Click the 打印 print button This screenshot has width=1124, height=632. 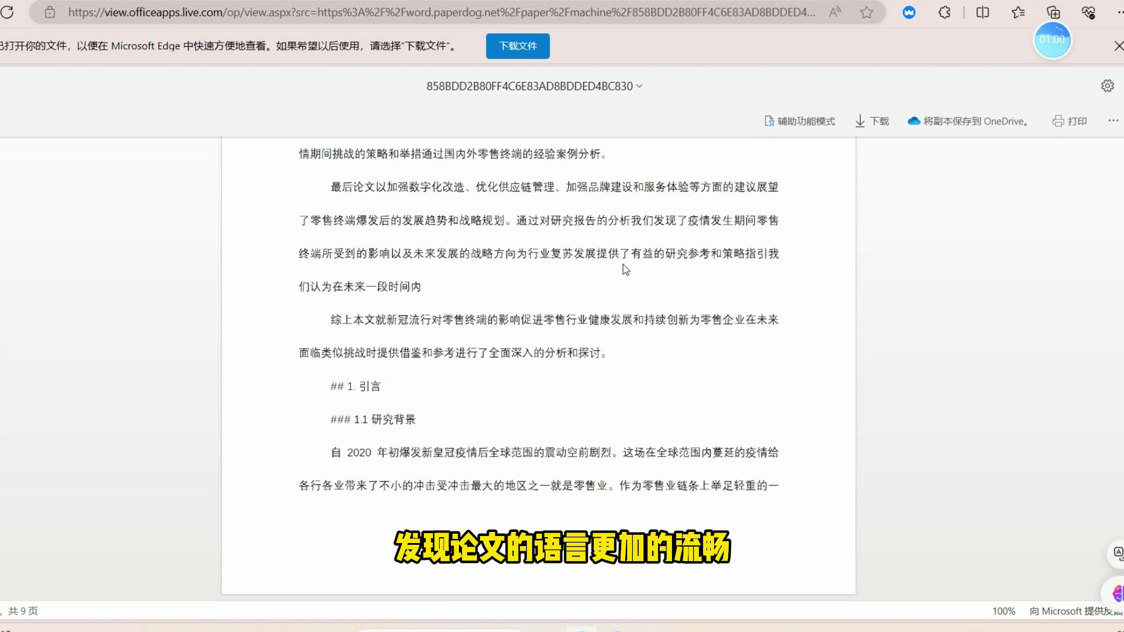(x=1070, y=121)
